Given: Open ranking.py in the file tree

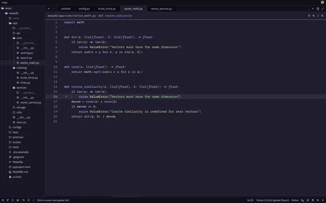Looking at the screenshot, I should pos(27,53).
